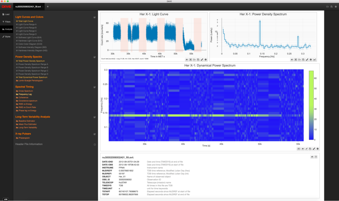Open Dynamical Power Spectrum settings gear
The width and height of the screenshot is (339, 201).
coord(318,149)
